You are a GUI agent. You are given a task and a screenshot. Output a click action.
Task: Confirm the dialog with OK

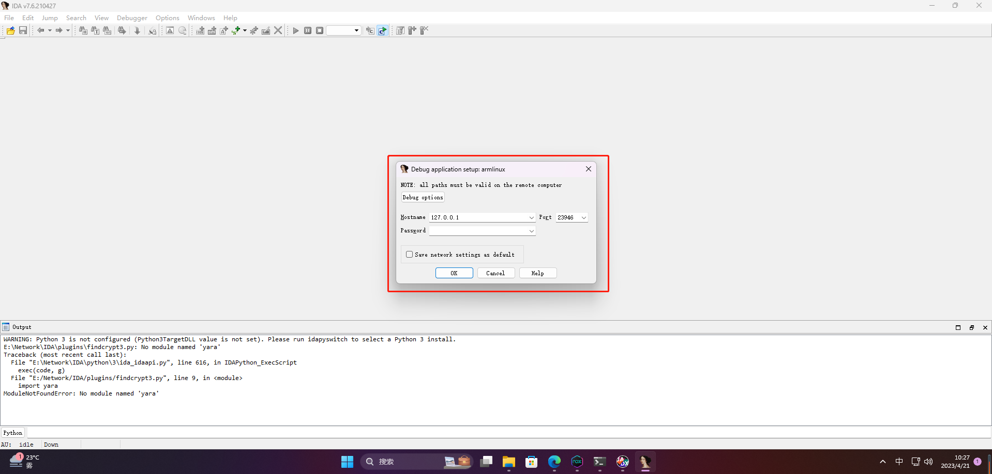454,273
